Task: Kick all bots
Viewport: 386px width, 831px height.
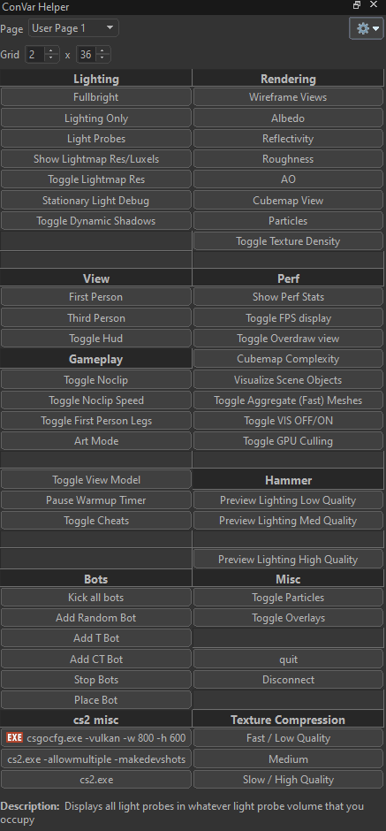Action: coord(96,598)
